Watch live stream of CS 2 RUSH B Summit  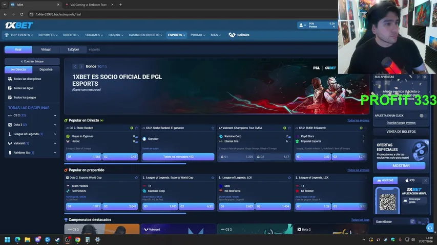click(x=361, y=128)
